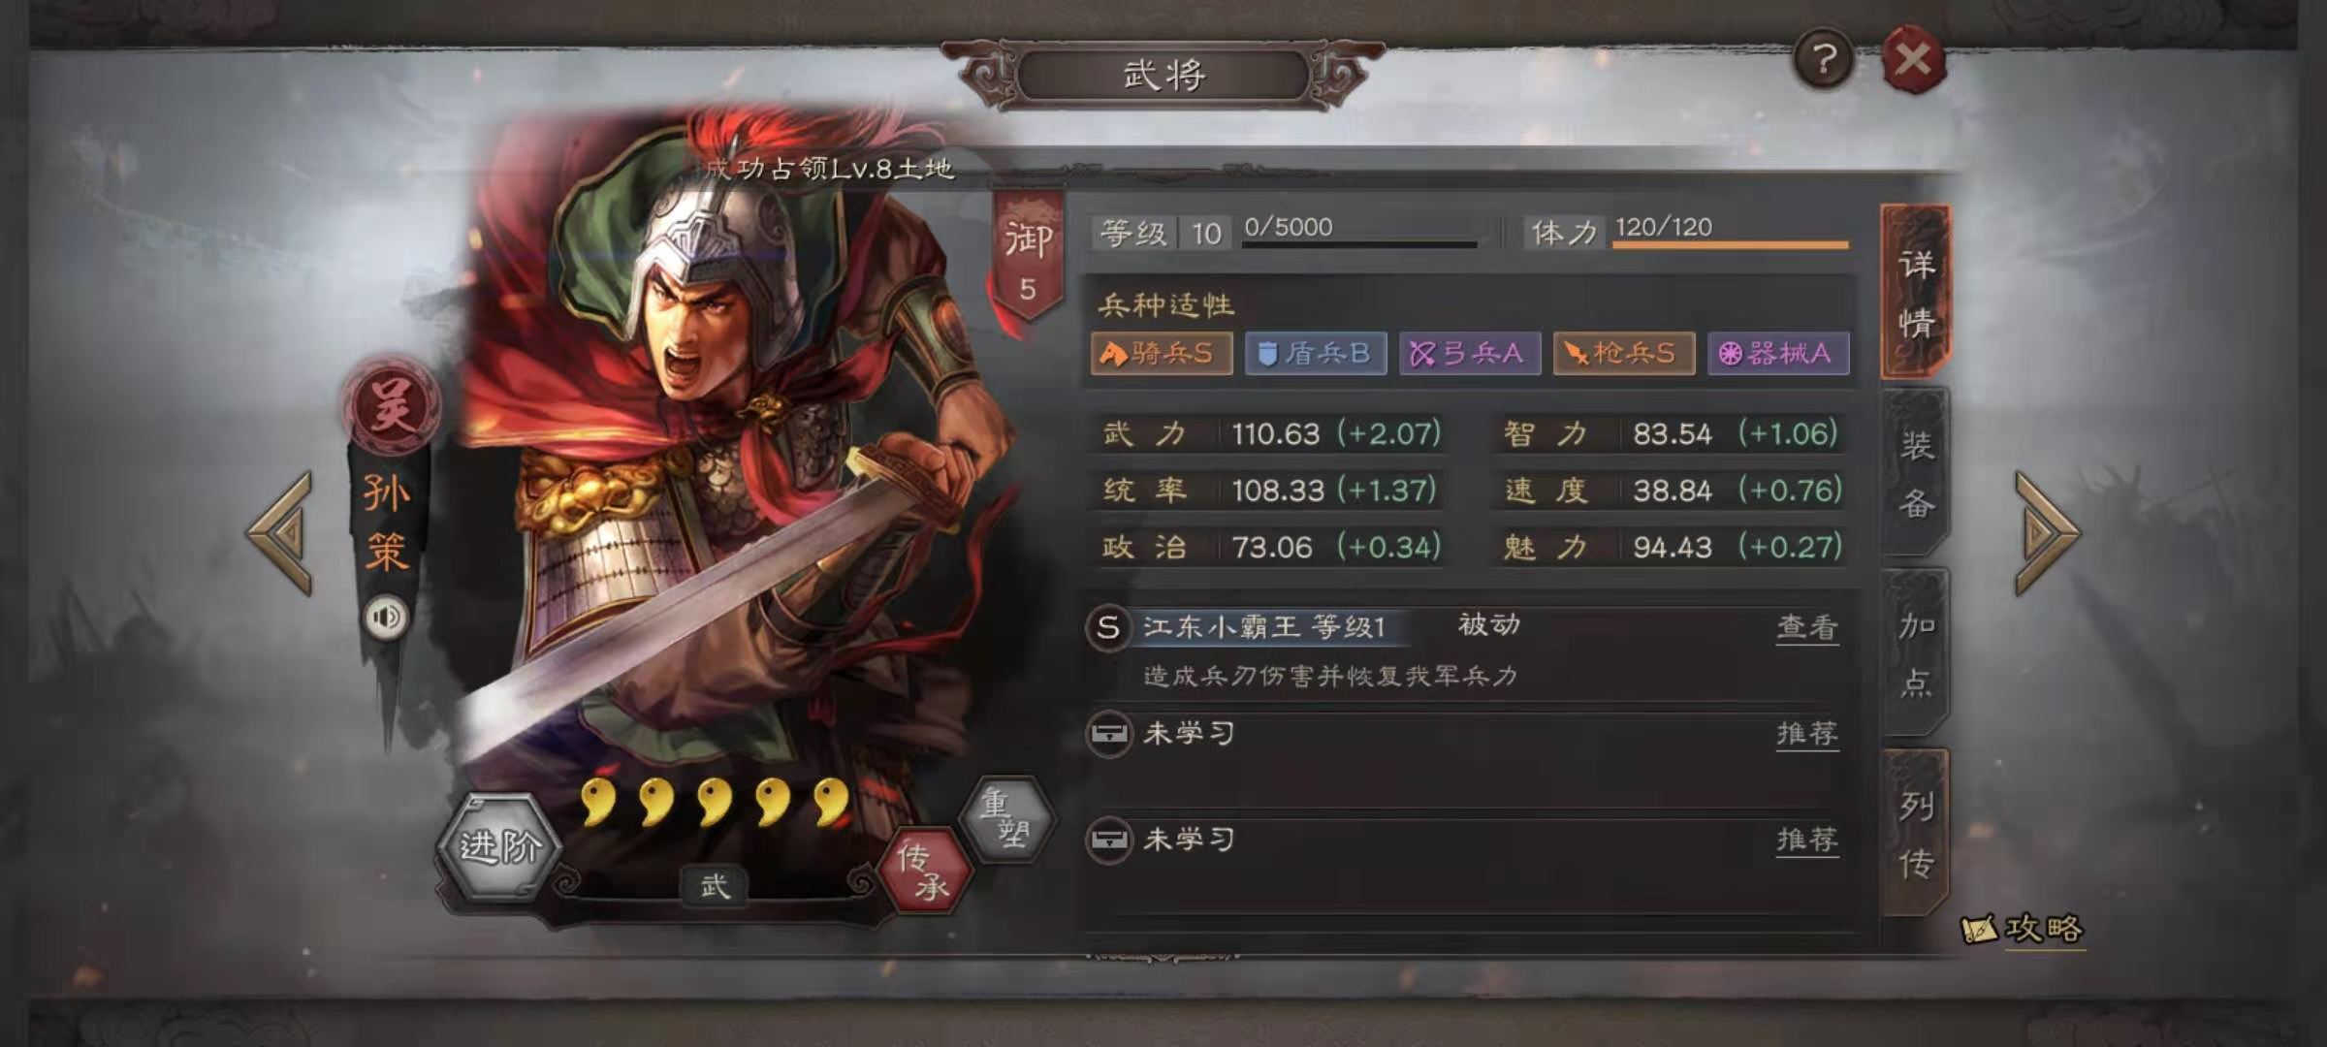Click 推荐 for first unlearned skill slot
Screen dimensions: 2327x1047
[1807, 734]
